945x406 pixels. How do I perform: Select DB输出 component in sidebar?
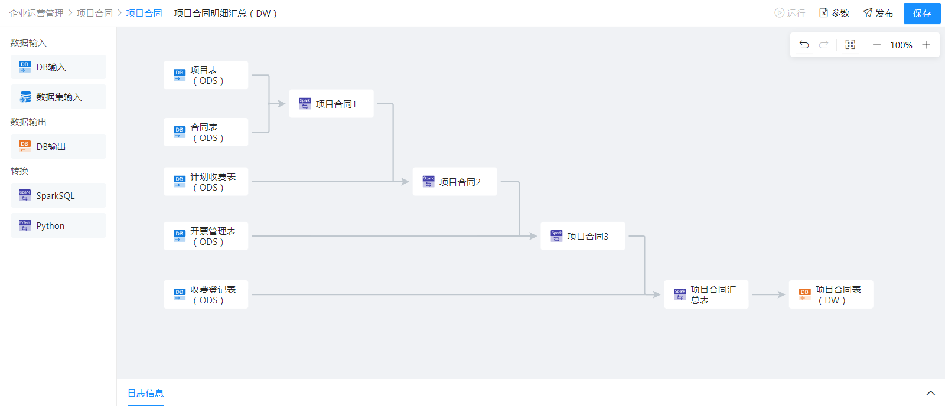pos(58,146)
